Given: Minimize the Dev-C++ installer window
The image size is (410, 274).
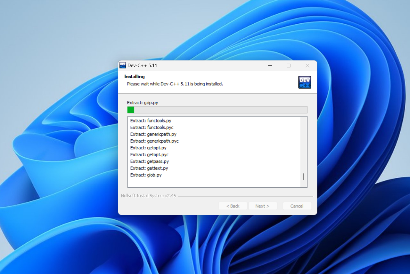Looking at the screenshot, I should point(270,66).
